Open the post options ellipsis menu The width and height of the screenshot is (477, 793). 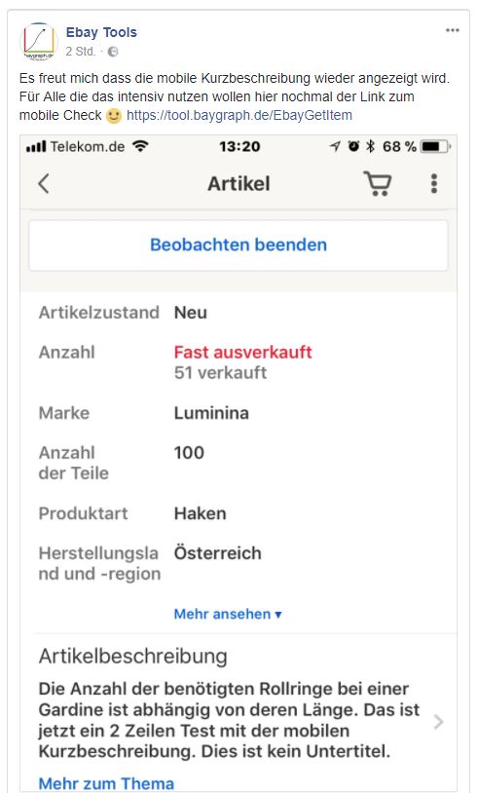coord(453,31)
